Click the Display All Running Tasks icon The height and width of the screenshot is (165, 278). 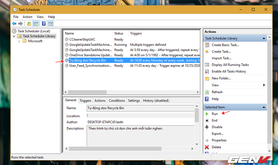pos(207,65)
